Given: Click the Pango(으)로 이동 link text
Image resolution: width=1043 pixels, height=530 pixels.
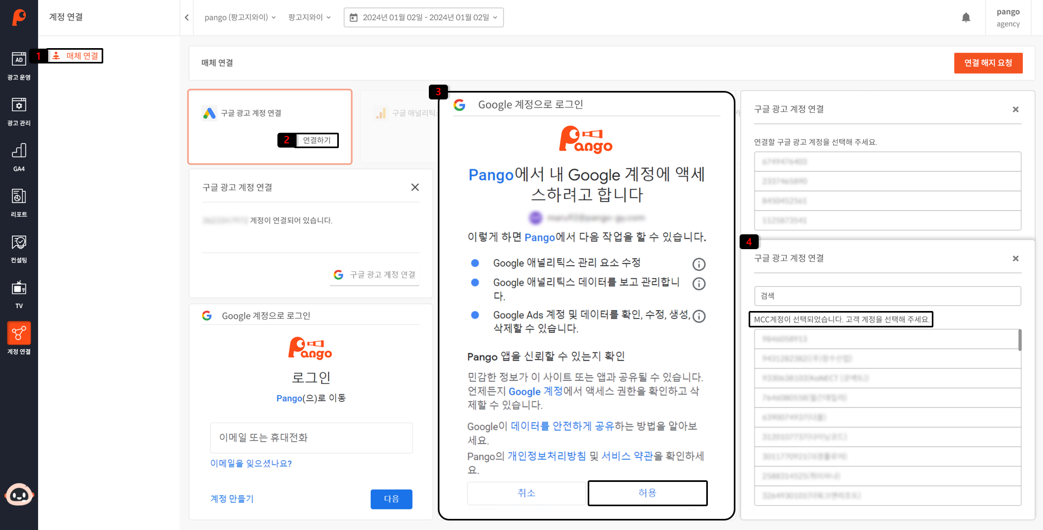Looking at the screenshot, I should tap(311, 398).
